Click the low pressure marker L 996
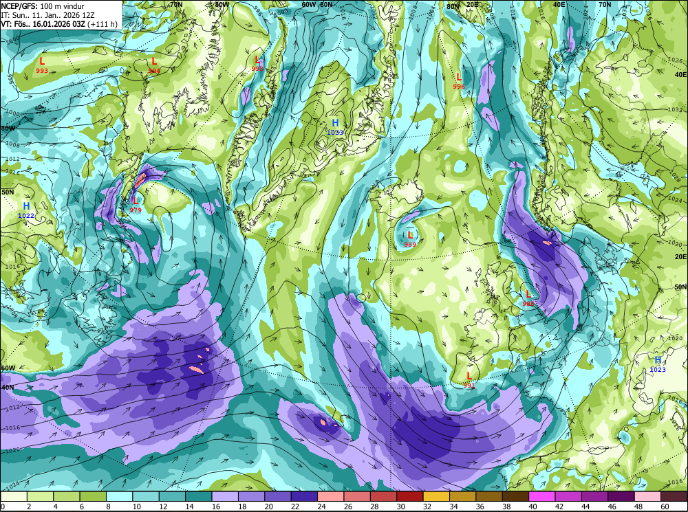The image size is (688, 512). point(459,80)
